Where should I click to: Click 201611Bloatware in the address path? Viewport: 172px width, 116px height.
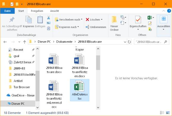point(90,42)
